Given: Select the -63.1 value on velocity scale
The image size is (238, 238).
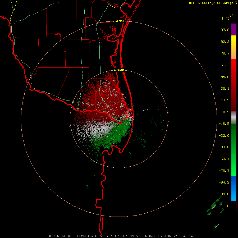Looking at the screenshot, I should point(224,159).
